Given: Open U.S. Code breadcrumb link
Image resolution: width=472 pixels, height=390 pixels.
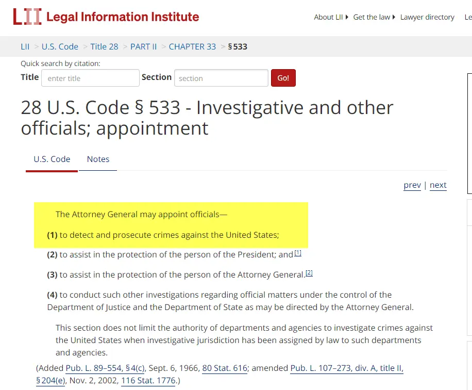Looking at the screenshot, I should 60,46.
